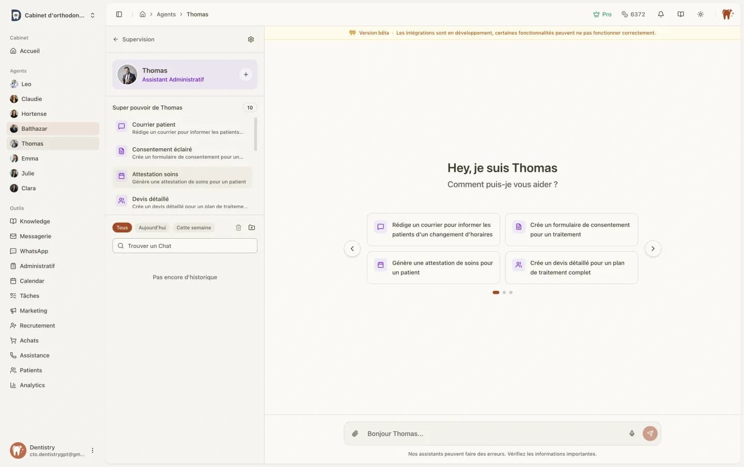744x467 pixels.
Task: Click the Pro upgrade badge
Action: pos(602,14)
